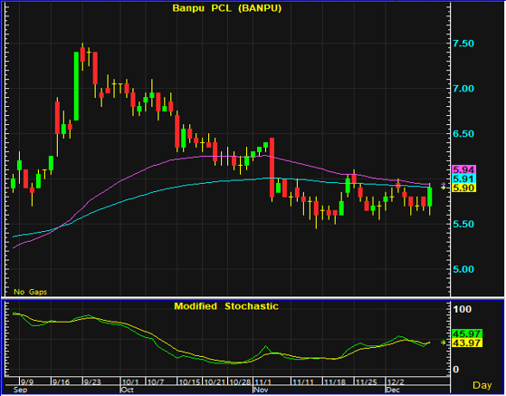Click the Modified Stochastic panel title
This screenshot has height=396, width=506.
pyautogui.click(x=226, y=306)
